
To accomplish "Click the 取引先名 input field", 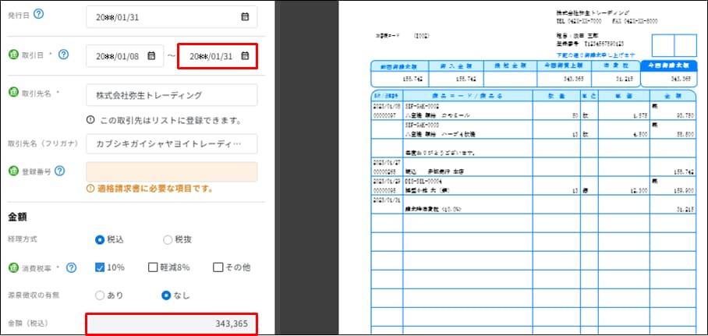I will click(172, 95).
